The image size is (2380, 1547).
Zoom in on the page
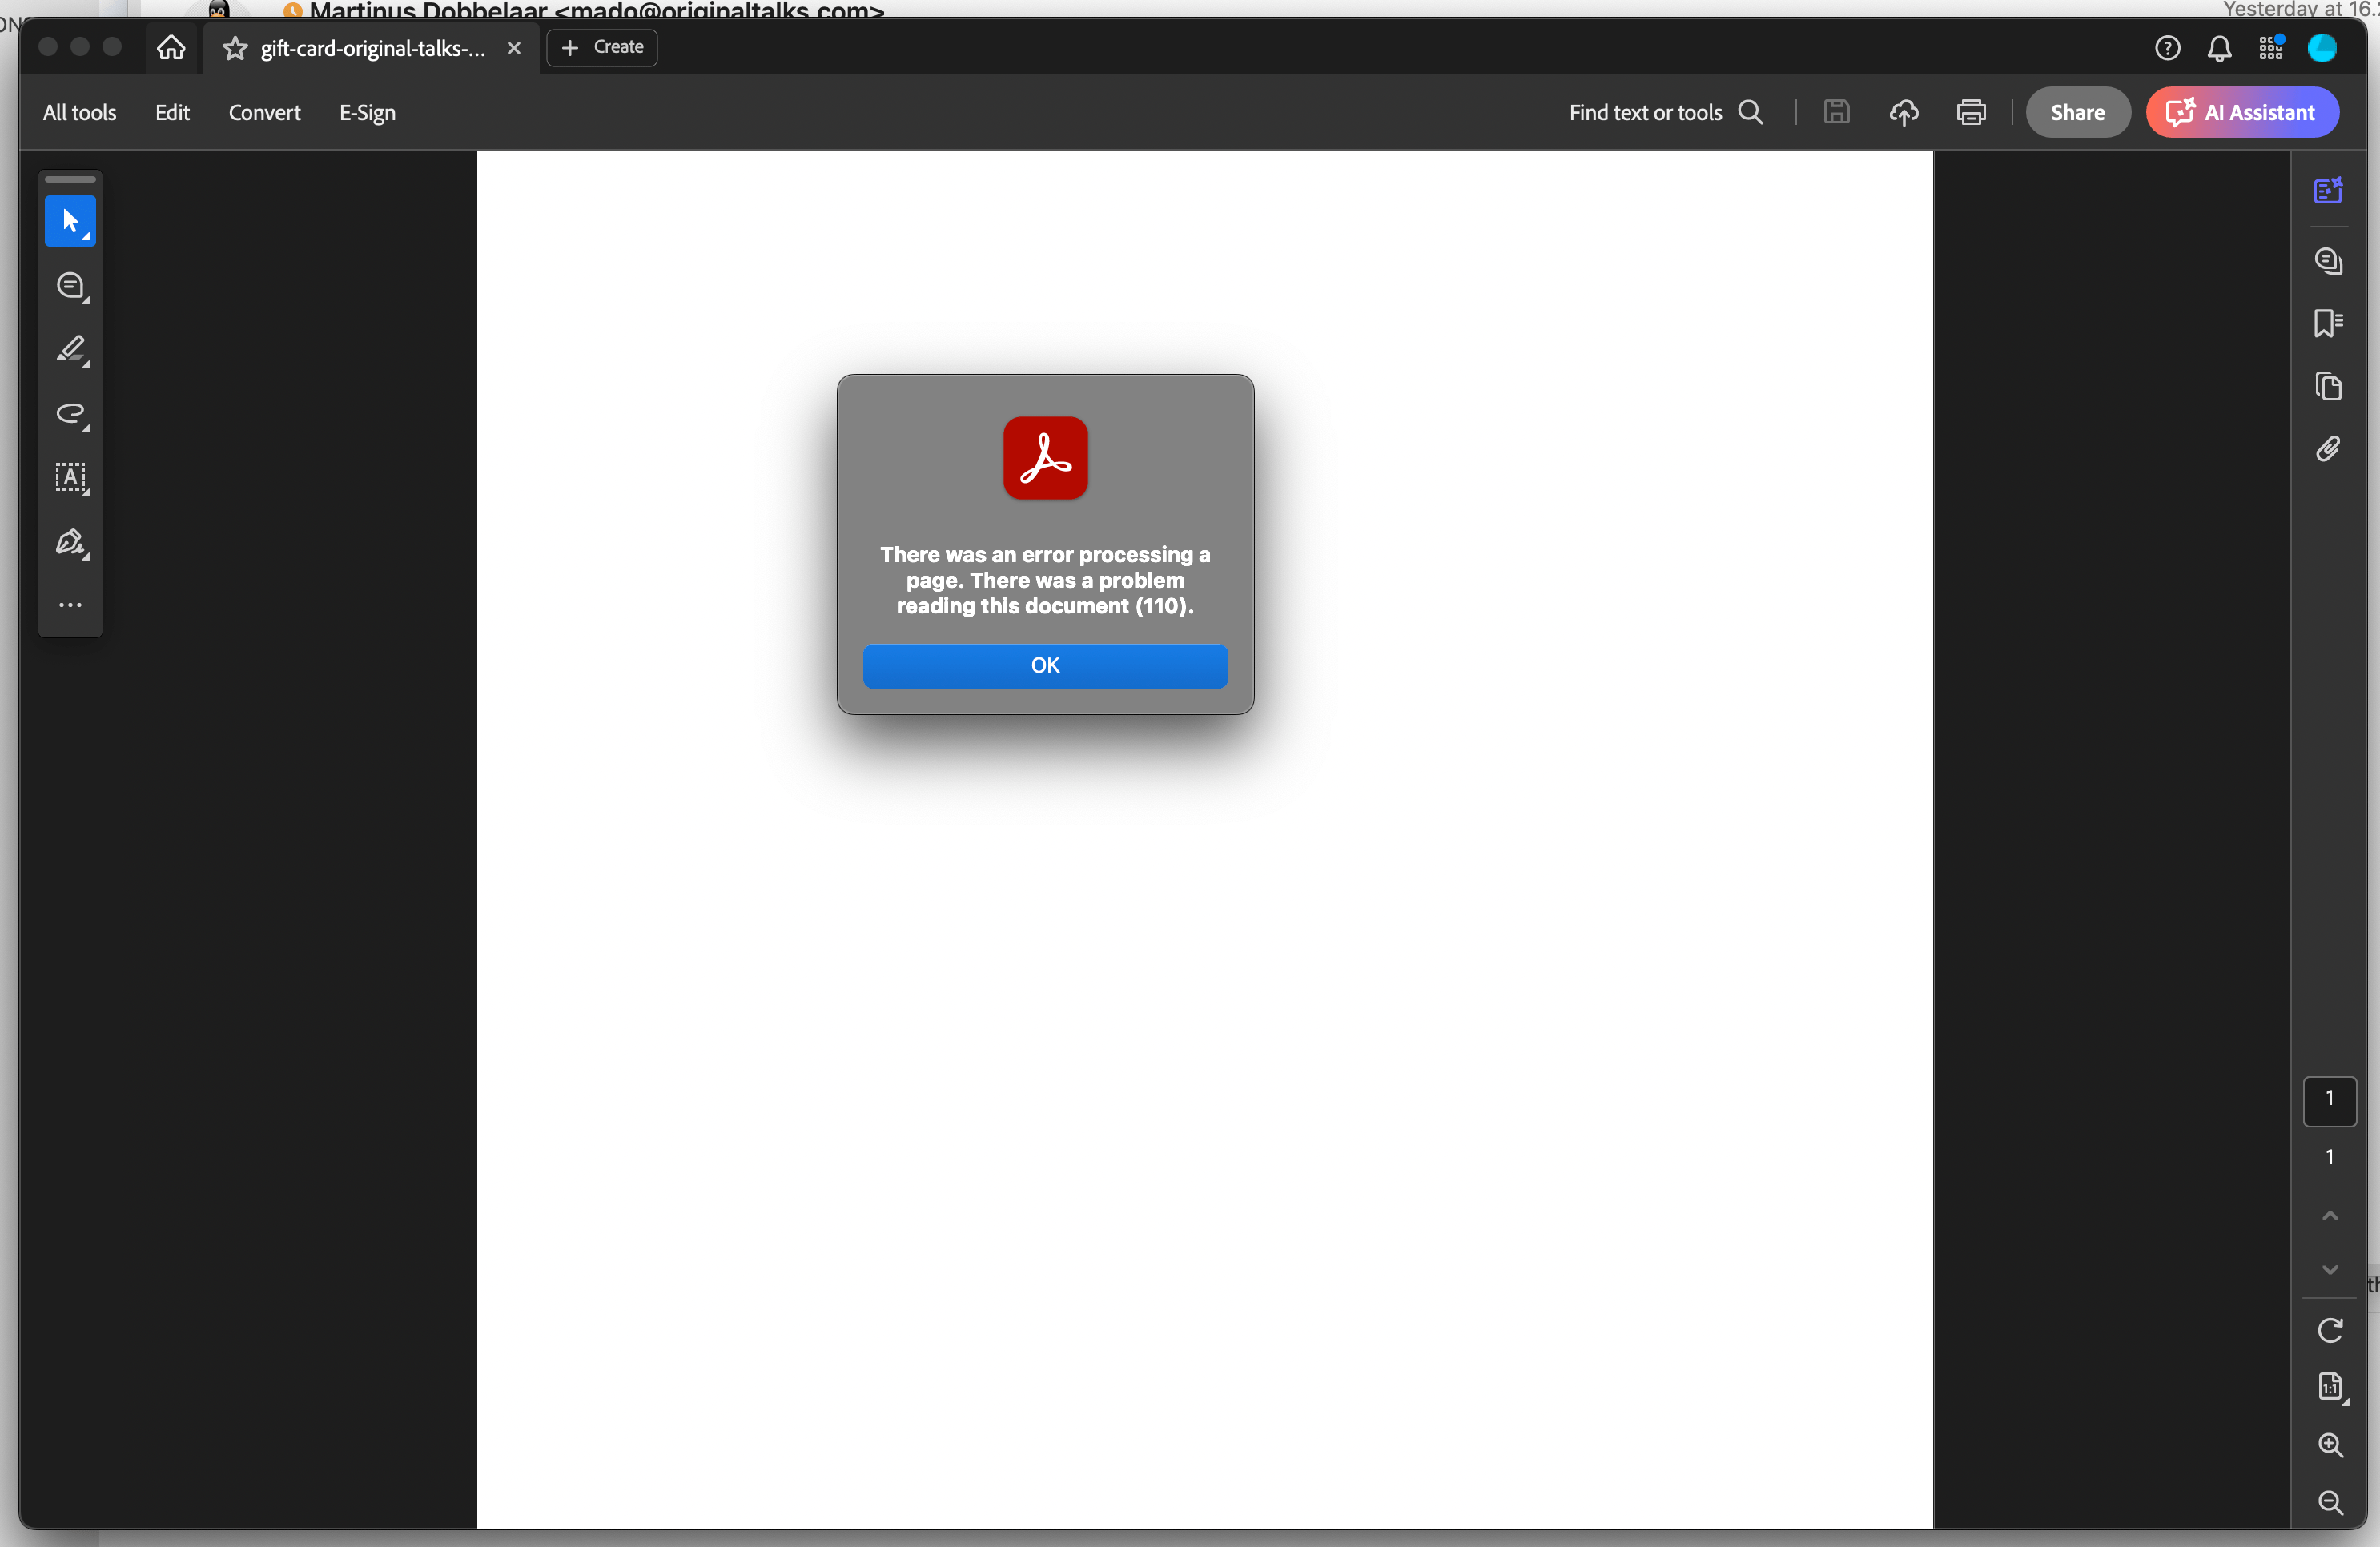pos(2330,1447)
